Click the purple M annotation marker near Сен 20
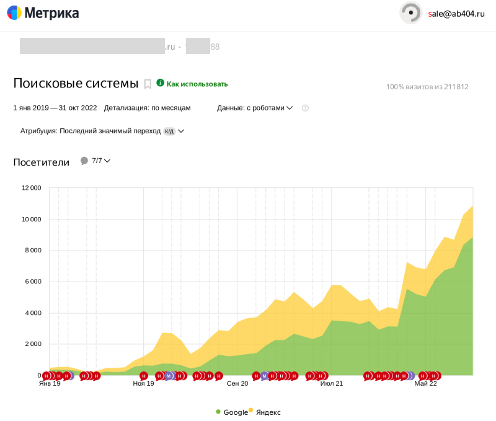Screen dimensions: 496x421 click(x=265, y=376)
